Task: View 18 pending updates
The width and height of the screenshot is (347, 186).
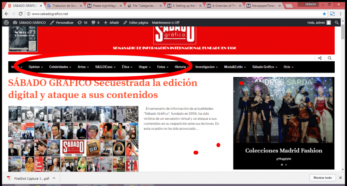Action: [x=82, y=23]
